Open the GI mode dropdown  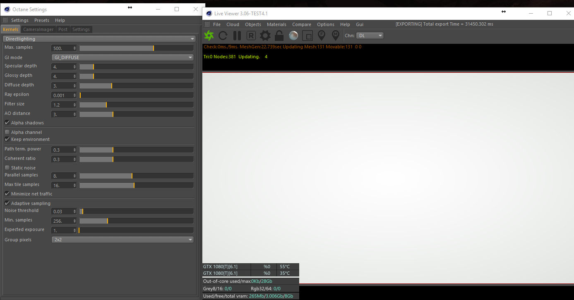click(122, 57)
